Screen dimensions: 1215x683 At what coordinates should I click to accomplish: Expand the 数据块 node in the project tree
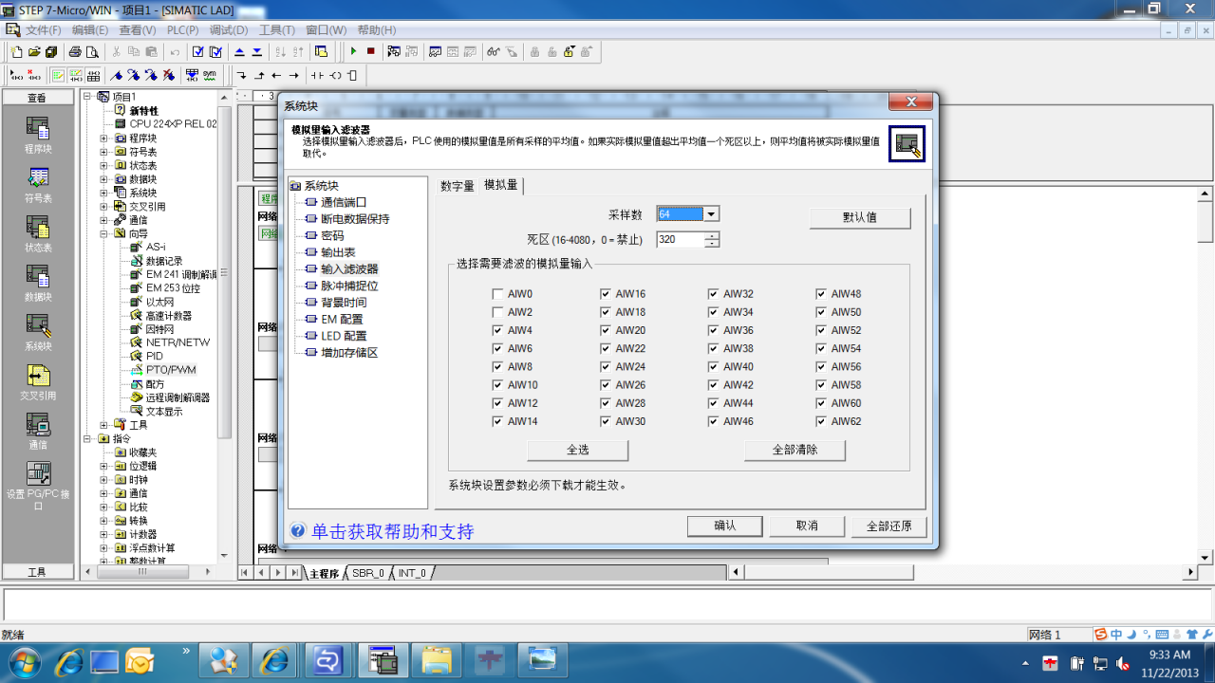click(104, 179)
